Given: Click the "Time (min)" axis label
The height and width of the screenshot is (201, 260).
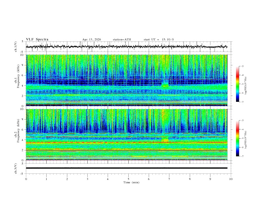Looking at the screenshot, I should 131,182.
